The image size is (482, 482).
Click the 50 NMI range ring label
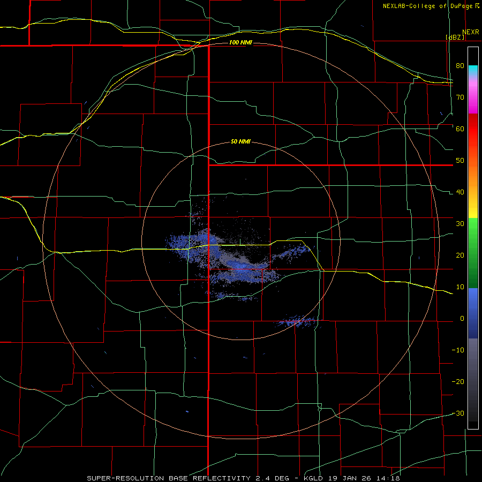point(240,142)
